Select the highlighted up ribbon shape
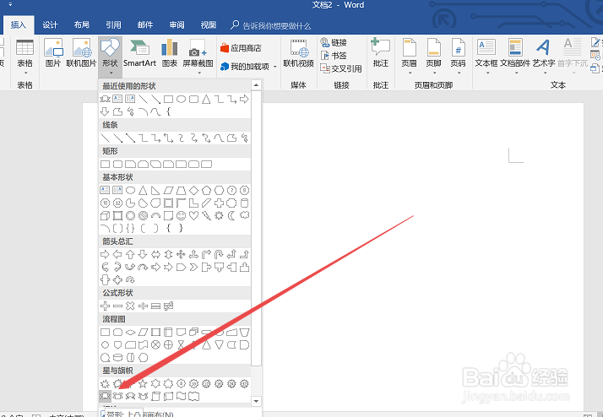The image size is (603, 417). 105,396
